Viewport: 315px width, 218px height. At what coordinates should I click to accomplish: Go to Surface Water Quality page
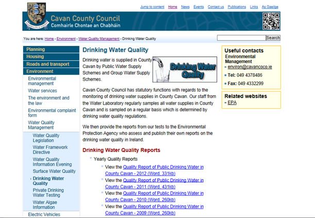pos(54,171)
